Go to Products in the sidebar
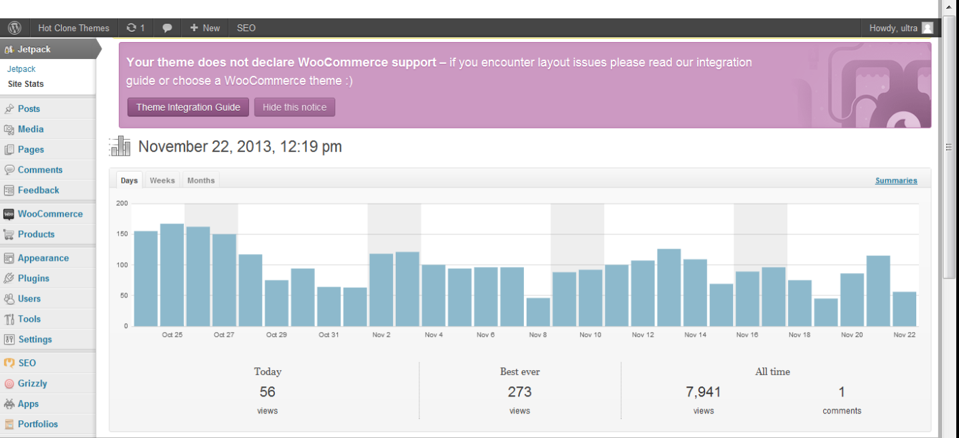The height and width of the screenshot is (438, 959). (36, 234)
